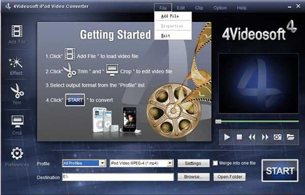Open the Clip menu
The height and width of the screenshot is (195, 305).
(x=199, y=8)
